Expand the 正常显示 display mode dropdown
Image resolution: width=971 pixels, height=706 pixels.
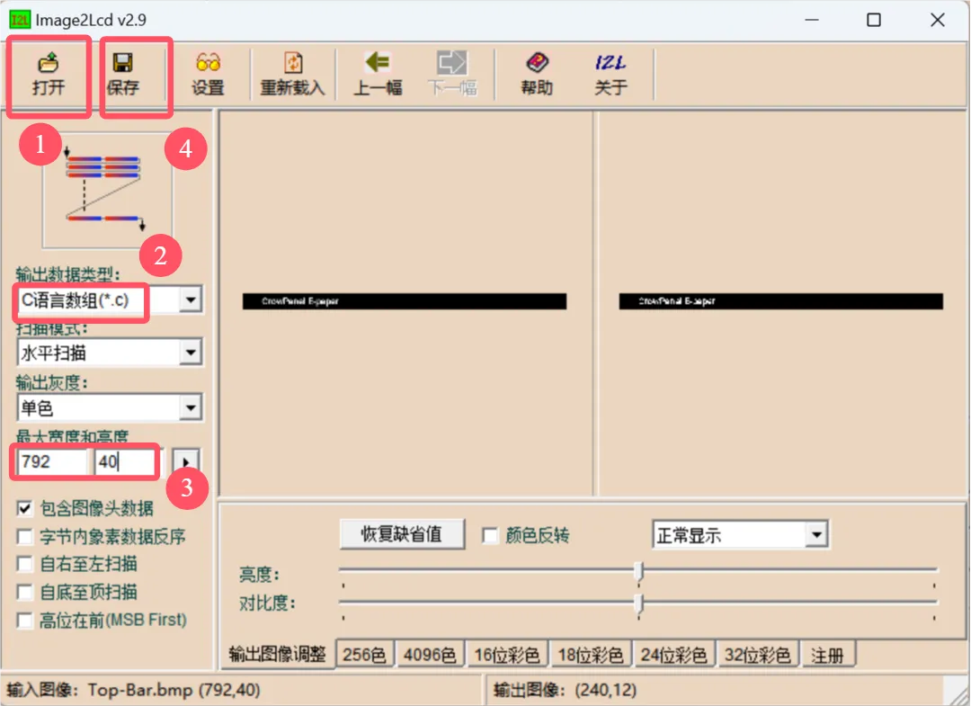(x=815, y=536)
